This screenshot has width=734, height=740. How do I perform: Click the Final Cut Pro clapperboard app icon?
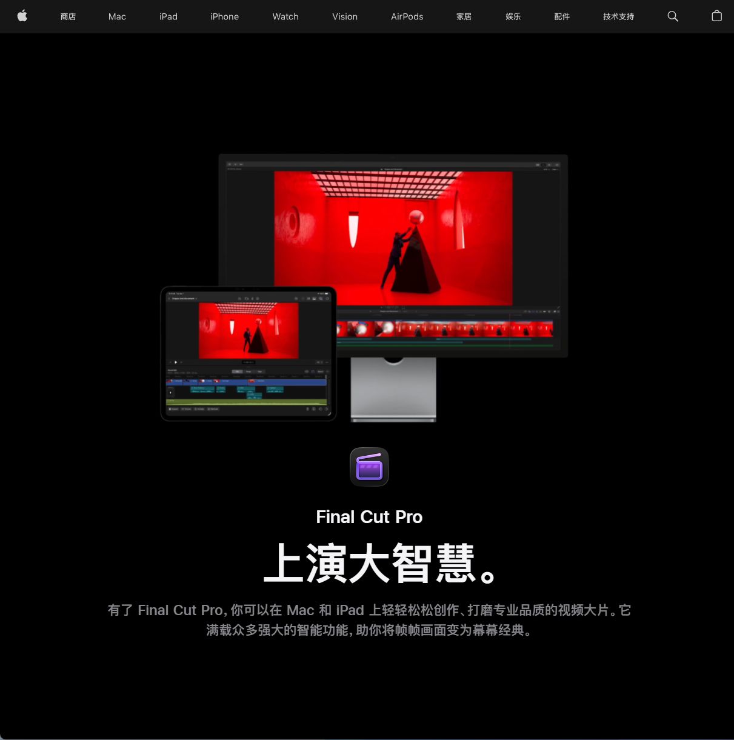(369, 467)
